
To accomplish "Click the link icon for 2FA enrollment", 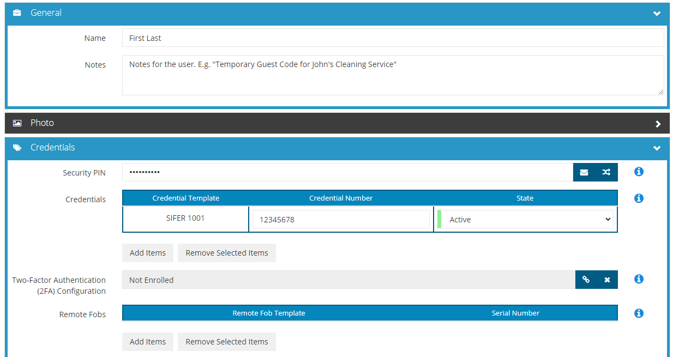I will [586, 280].
